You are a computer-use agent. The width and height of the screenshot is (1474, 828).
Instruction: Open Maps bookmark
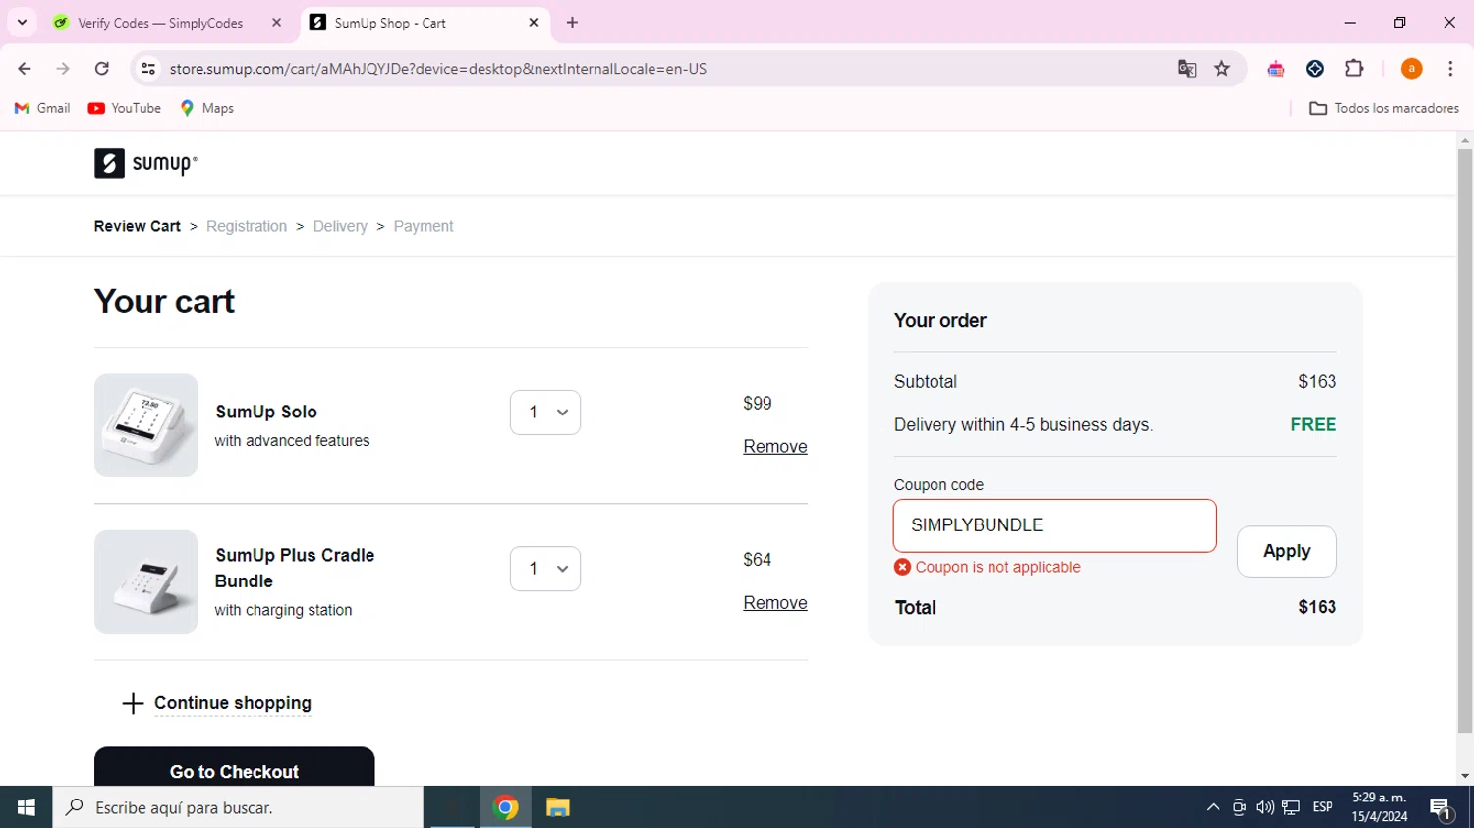207,108
